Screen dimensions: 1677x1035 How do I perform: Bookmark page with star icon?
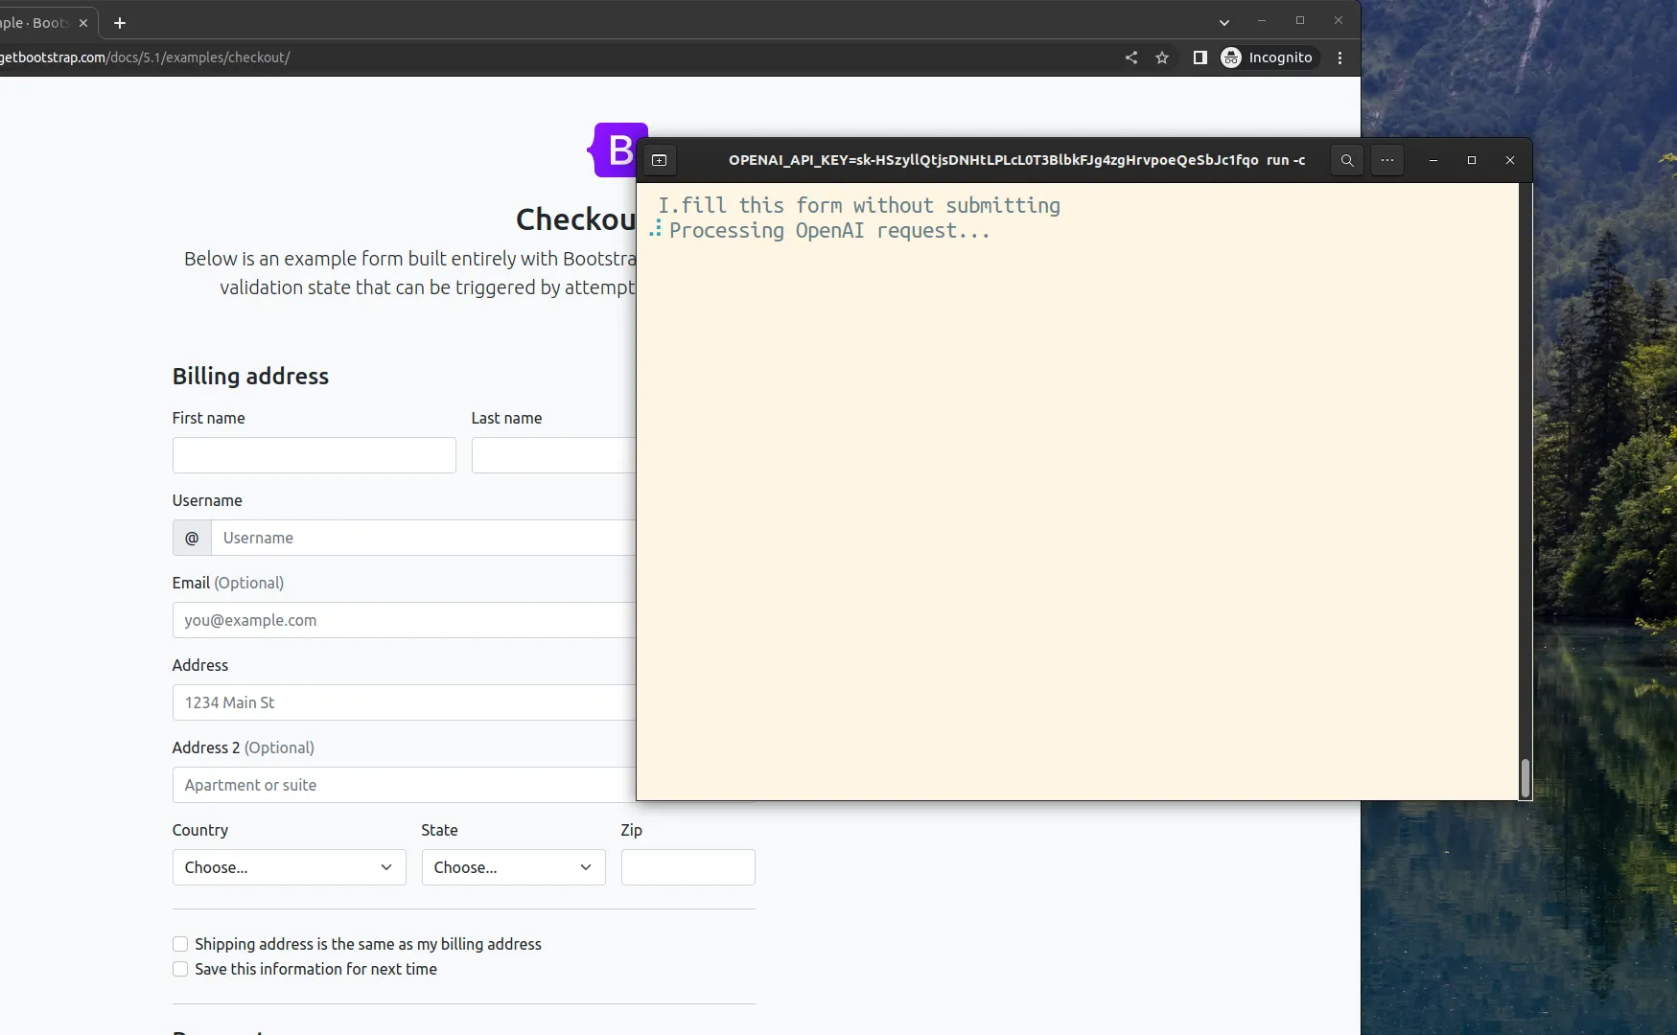click(x=1162, y=57)
